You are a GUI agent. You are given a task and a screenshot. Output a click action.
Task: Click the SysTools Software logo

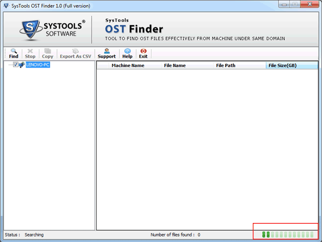click(52, 30)
